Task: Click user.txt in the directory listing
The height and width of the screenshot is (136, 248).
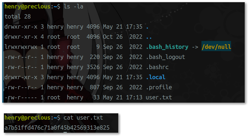Action: point(159,97)
